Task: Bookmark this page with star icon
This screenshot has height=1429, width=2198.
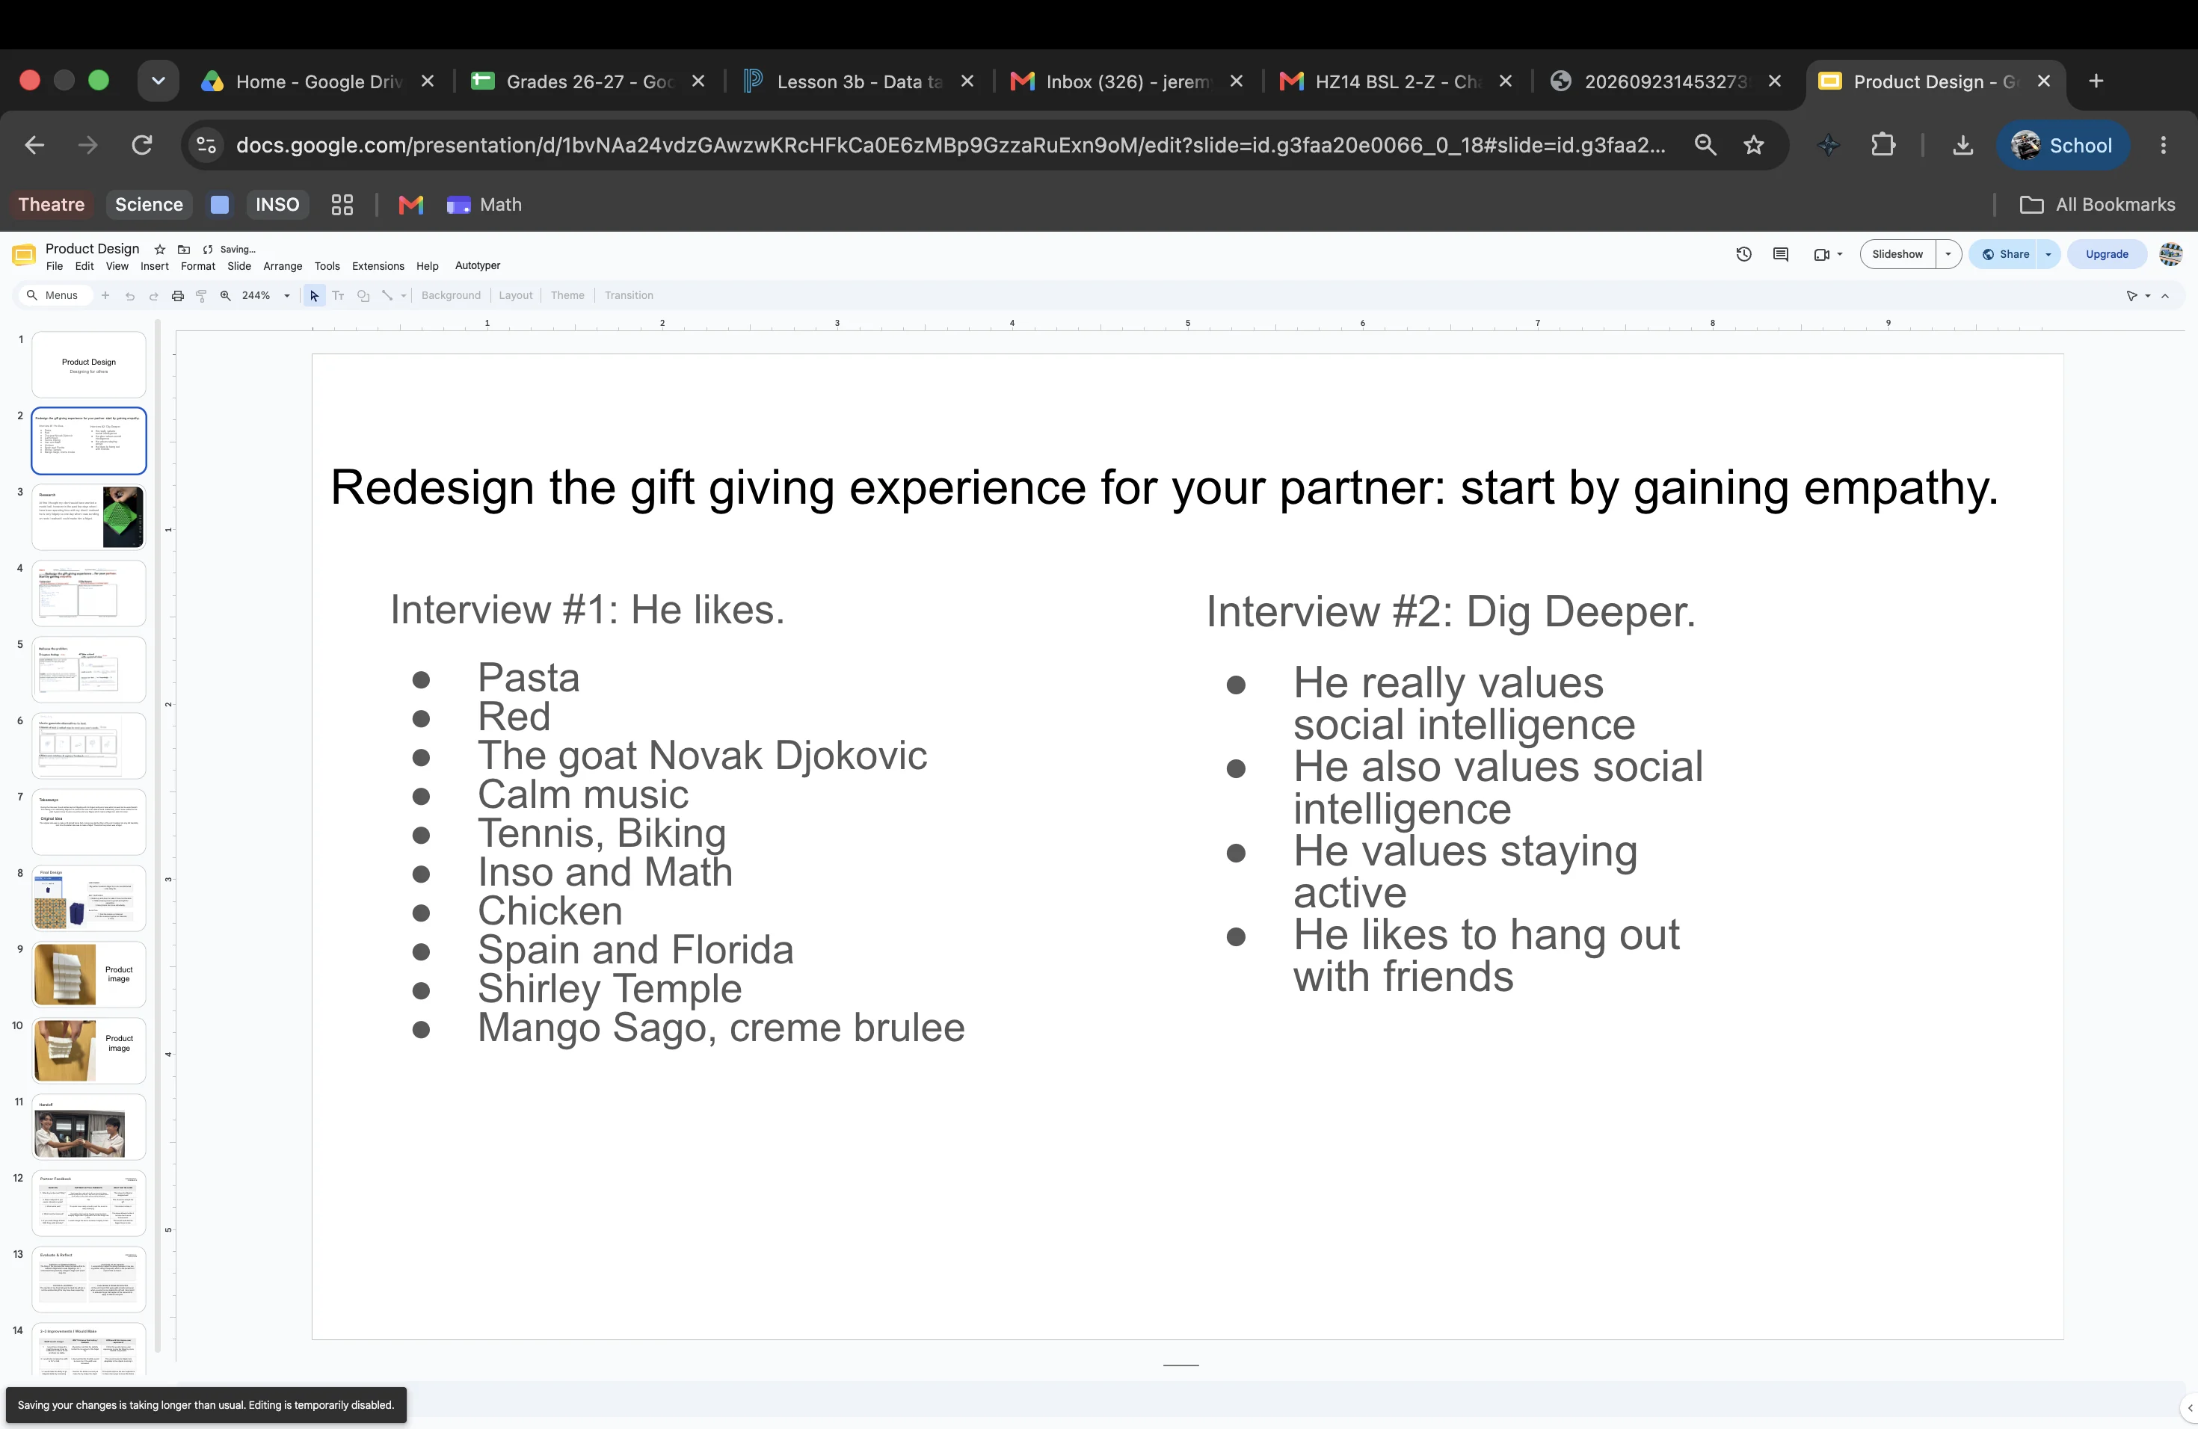Action: [x=1754, y=145]
